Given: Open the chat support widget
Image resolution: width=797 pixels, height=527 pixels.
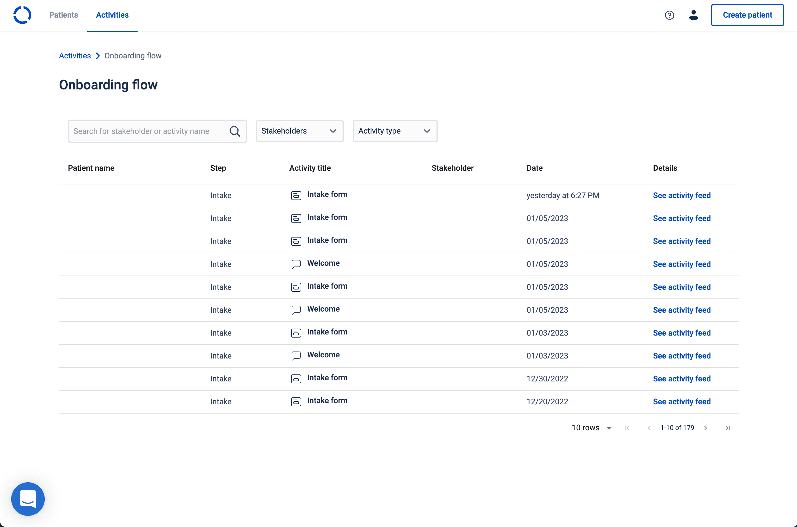Looking at the screenshot, I should pos(28,499).
